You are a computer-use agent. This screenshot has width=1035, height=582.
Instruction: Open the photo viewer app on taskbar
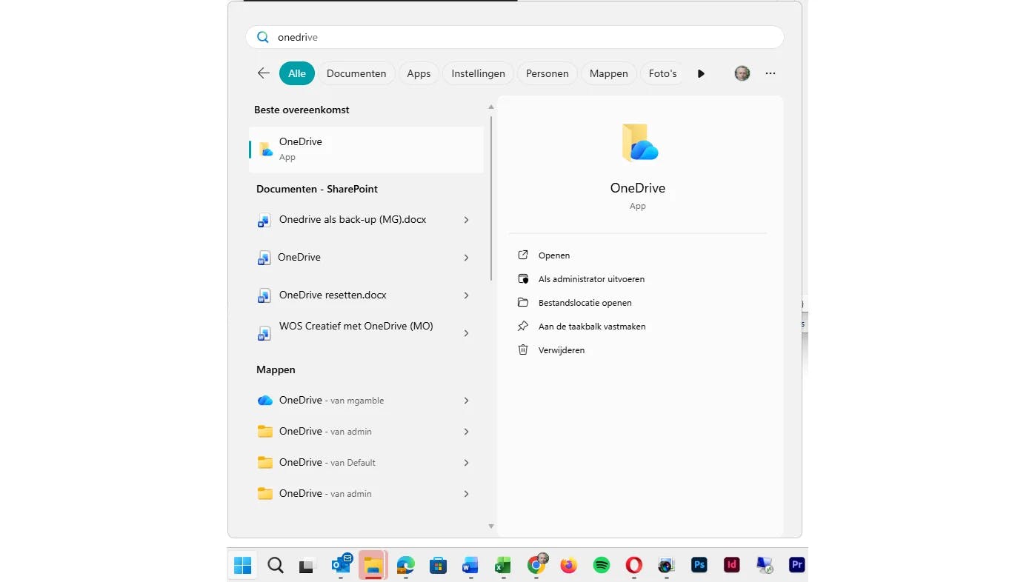pos(666,565)
